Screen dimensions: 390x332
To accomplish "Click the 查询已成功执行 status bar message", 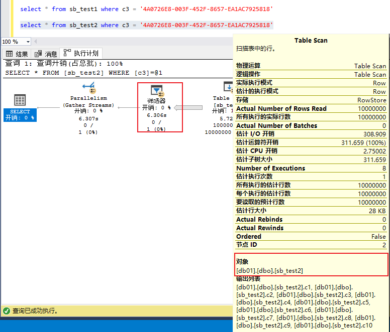I will [x=35, y=311].
